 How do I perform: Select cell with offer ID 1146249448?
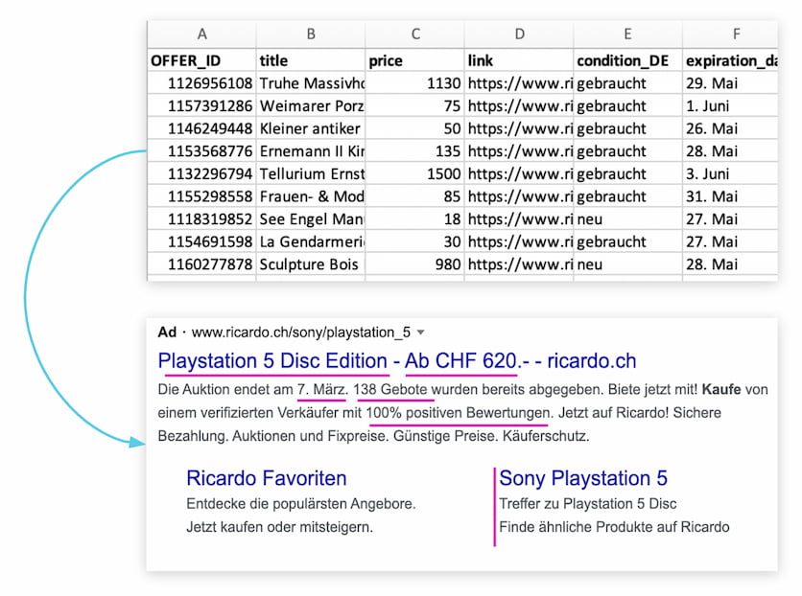coord(202,128)
